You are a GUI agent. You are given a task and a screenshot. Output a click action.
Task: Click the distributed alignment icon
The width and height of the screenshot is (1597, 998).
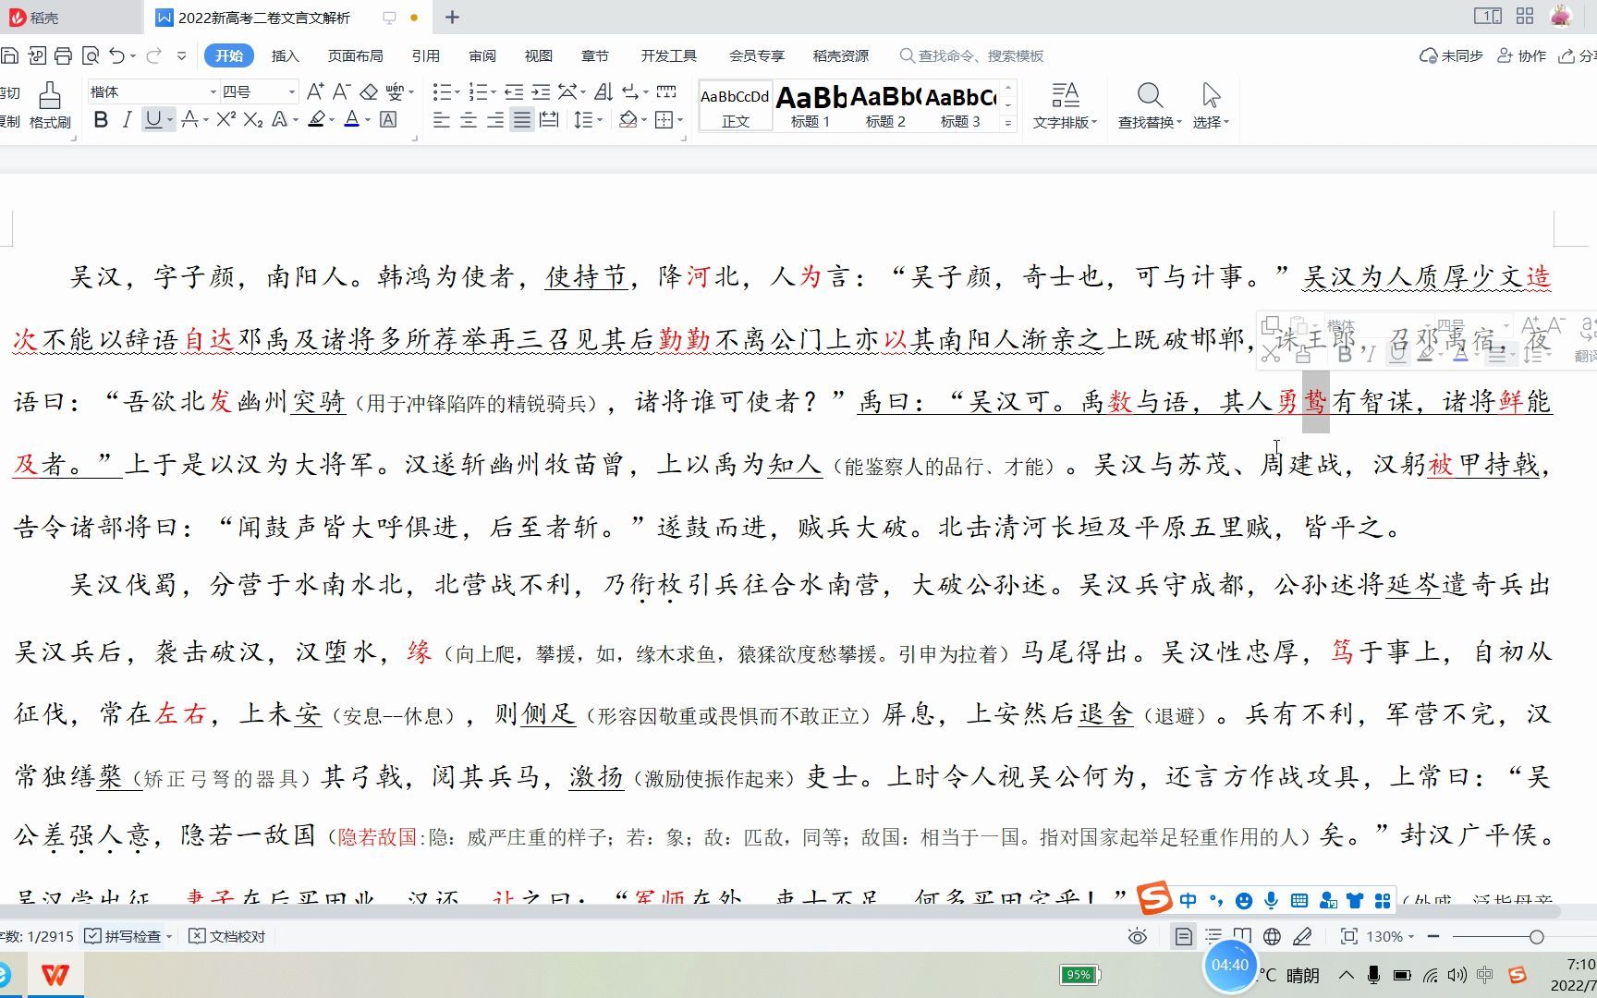click(x=549, y=120)
